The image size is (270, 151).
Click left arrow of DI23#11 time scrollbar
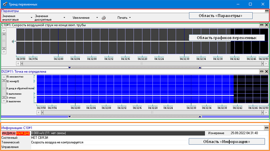tap(39, 113)
